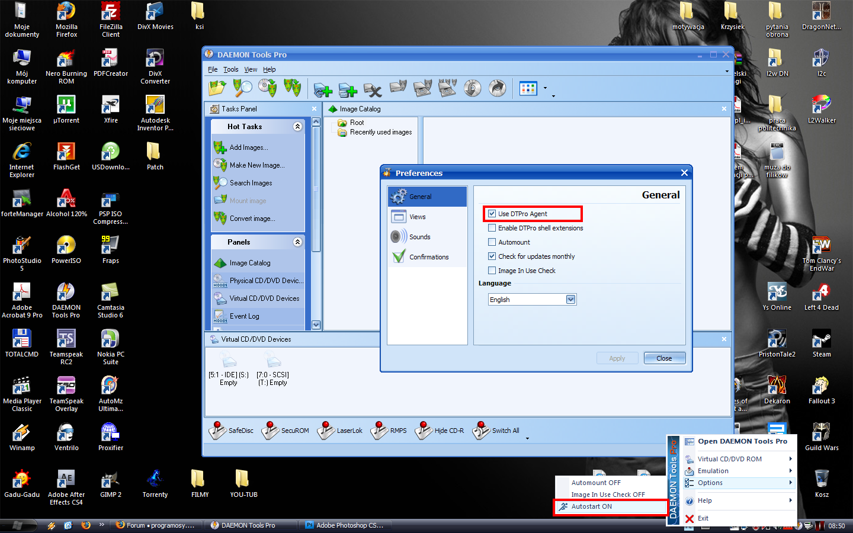Image resolution: width=853 pixels, height=533 pixels.
Task: Click the greyed mount image toolbar icon
Action: point(398,88)
